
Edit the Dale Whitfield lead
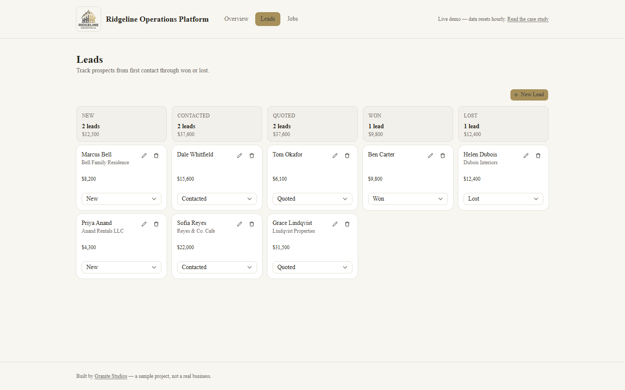point(240,156)
